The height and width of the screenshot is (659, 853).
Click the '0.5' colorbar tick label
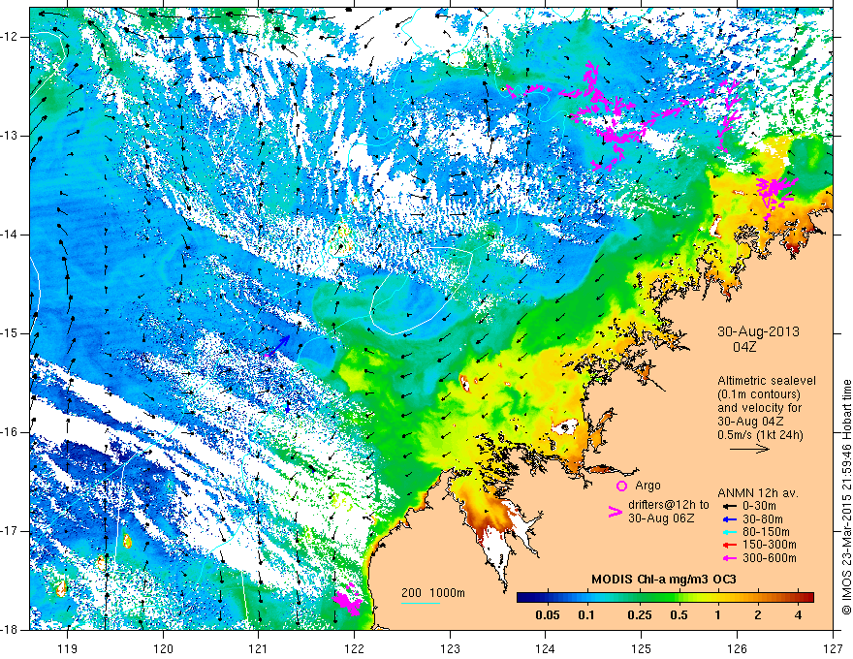click(x=679, y=615)
